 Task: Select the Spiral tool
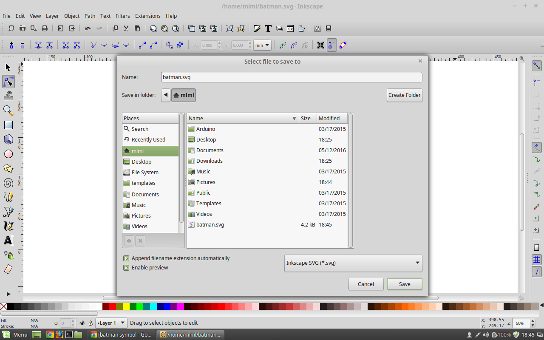tap(8, 183)
